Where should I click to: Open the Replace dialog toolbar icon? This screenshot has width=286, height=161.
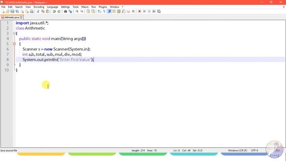(70, 12)
